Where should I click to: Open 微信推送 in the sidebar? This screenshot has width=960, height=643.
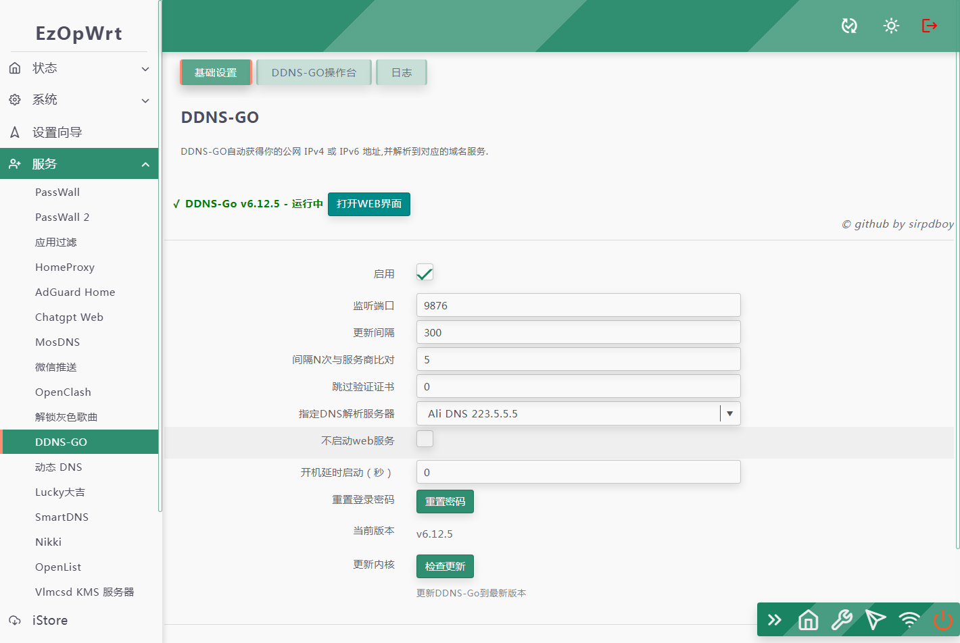click(56, 367)
